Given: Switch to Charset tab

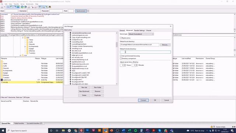Looking at the screenshot, I should [149, 30].
